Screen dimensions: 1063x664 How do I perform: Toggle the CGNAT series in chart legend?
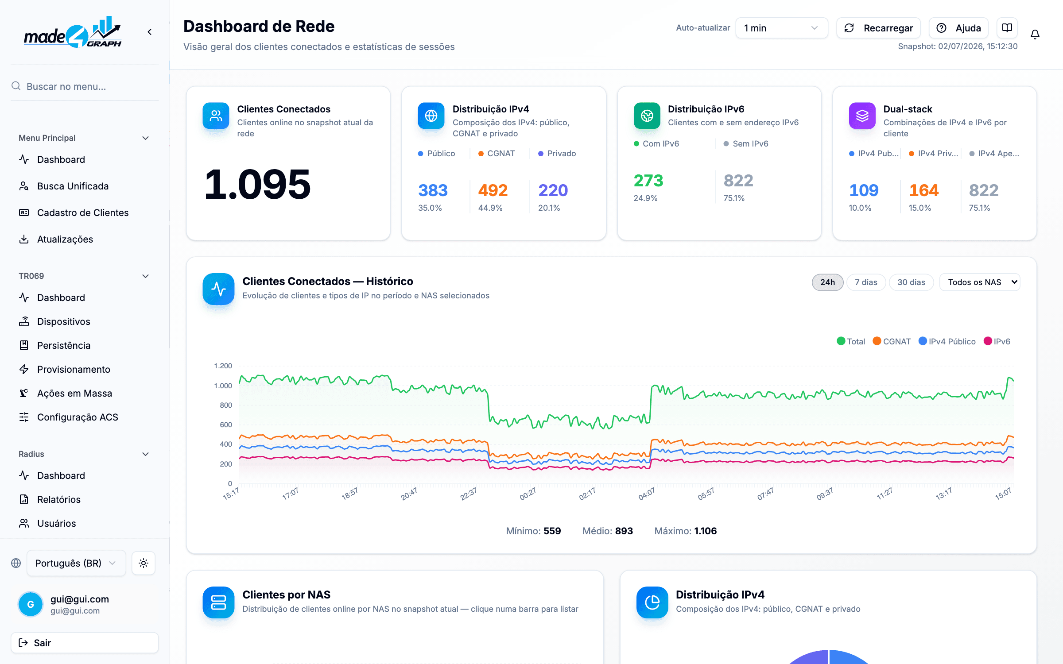(x=892, y=341)
